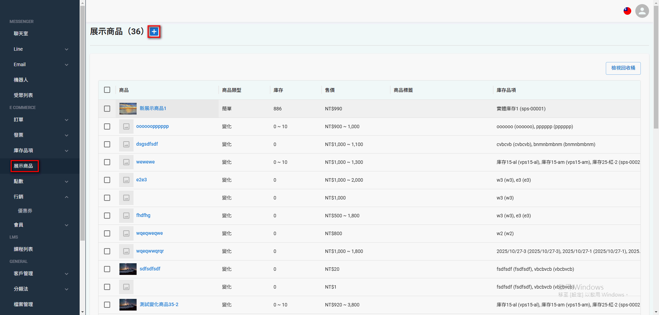Open the user account avatar menu

(642, 11)
